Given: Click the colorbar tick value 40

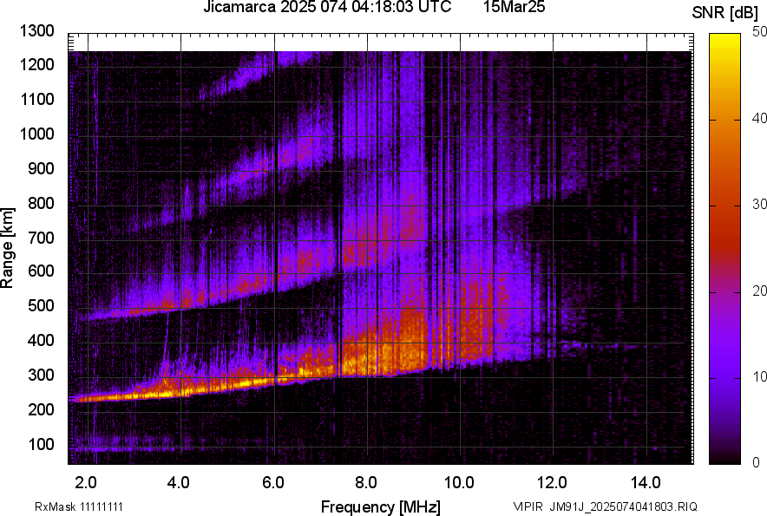Looking at the screenshot, I should (x=760, y=118).
